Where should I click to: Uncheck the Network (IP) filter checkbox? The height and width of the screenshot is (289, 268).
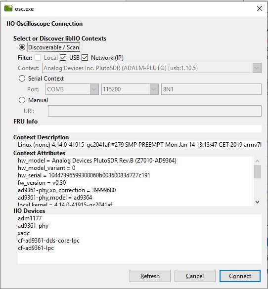point(85,58)
